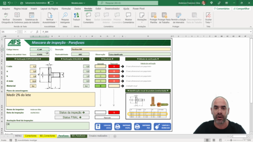
Task: Click the Imprimir Papel button
Action: point(123,127)
